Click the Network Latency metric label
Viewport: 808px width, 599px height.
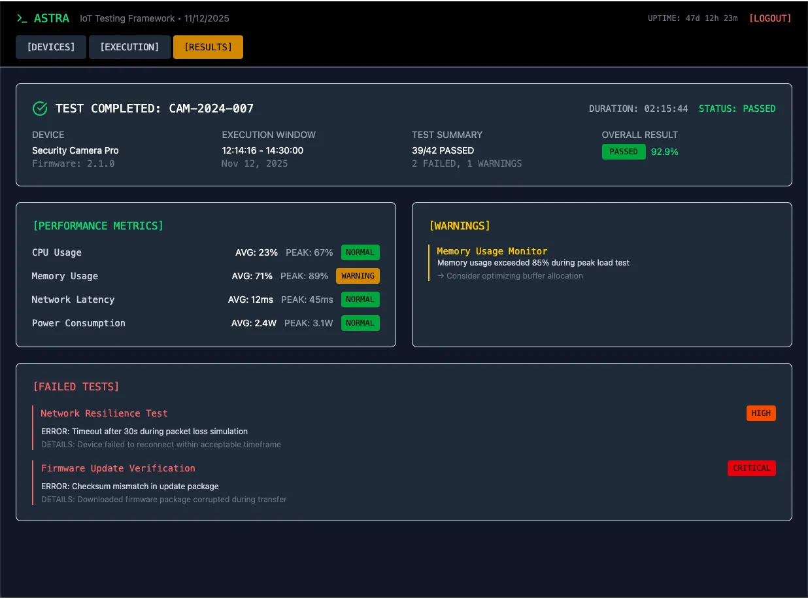coord(73,299)
